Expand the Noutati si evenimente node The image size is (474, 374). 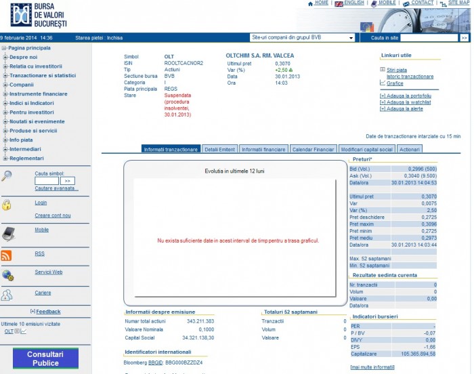coord(5,122)
